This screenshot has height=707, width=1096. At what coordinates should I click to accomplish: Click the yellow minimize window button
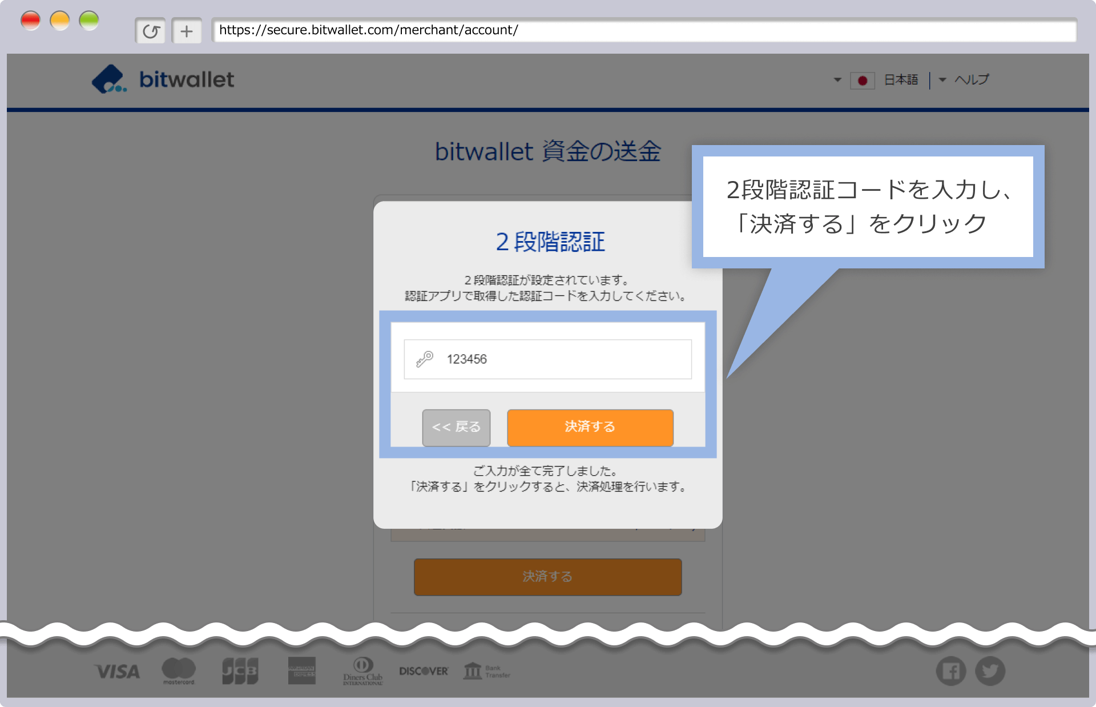[60, 21]
